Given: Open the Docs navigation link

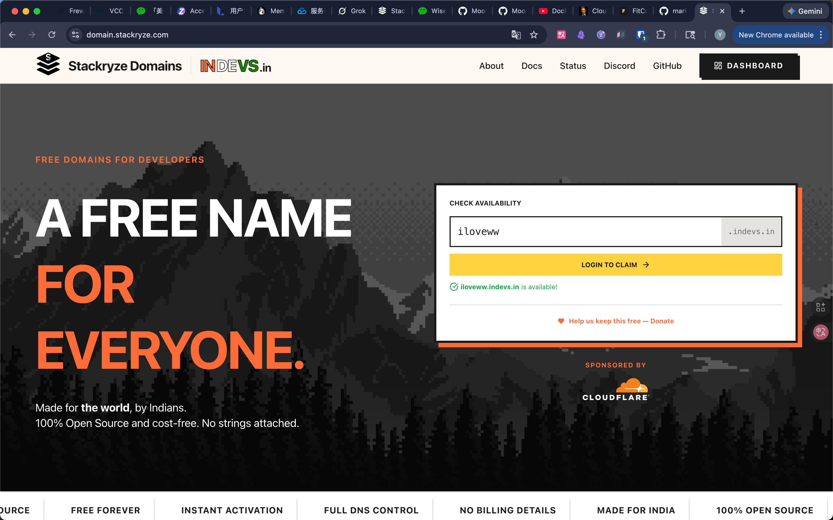Looking at the screenshot, I should 531,66.
